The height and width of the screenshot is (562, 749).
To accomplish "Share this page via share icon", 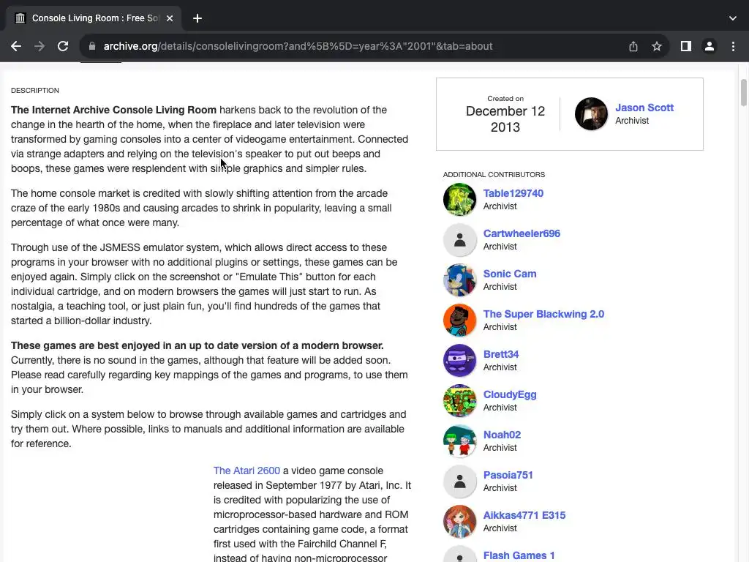I will tap(633, 46).
